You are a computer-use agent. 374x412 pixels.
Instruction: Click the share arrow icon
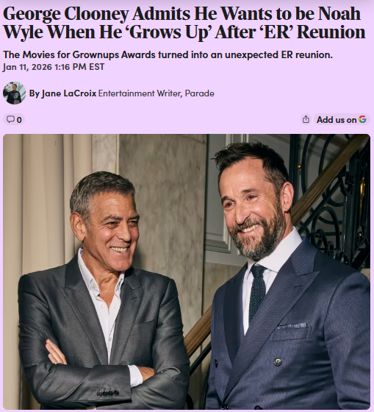tap(306, 119)
